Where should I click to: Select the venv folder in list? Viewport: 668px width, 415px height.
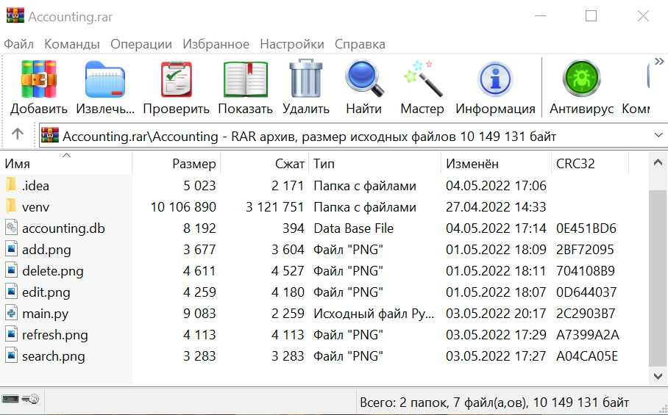tap(36, 207)
